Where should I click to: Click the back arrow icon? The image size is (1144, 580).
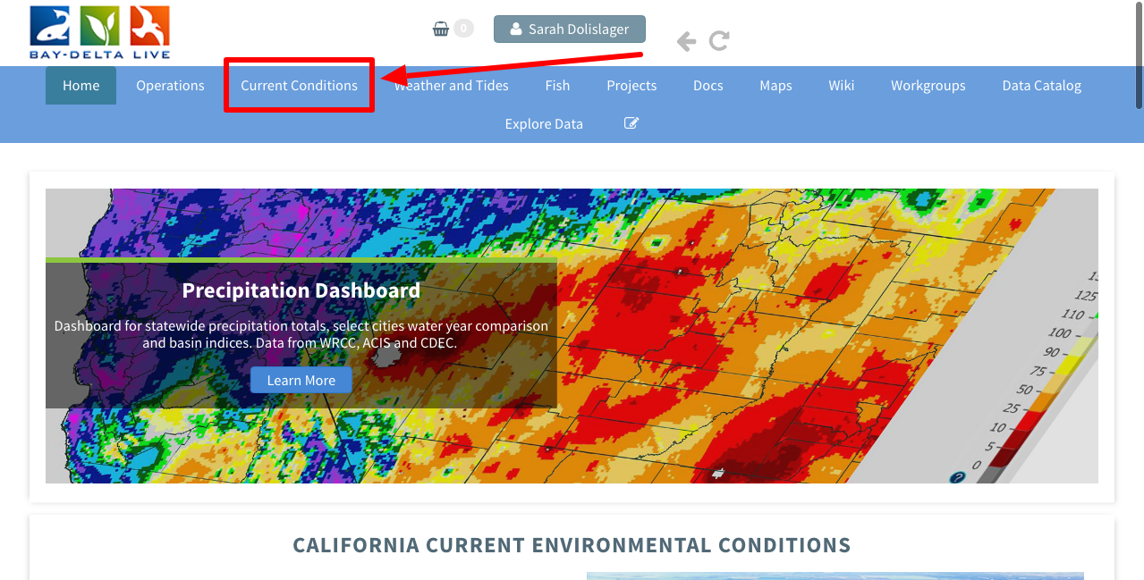[x=686, y=41]
